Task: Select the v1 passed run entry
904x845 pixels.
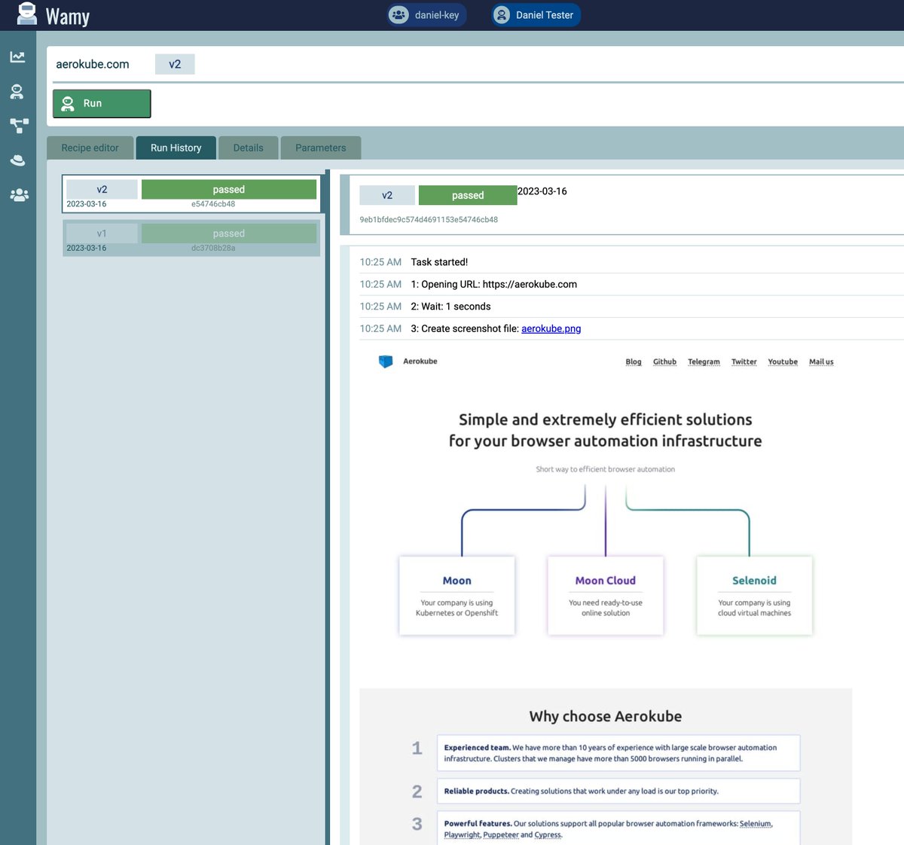Action: (191, 238)
